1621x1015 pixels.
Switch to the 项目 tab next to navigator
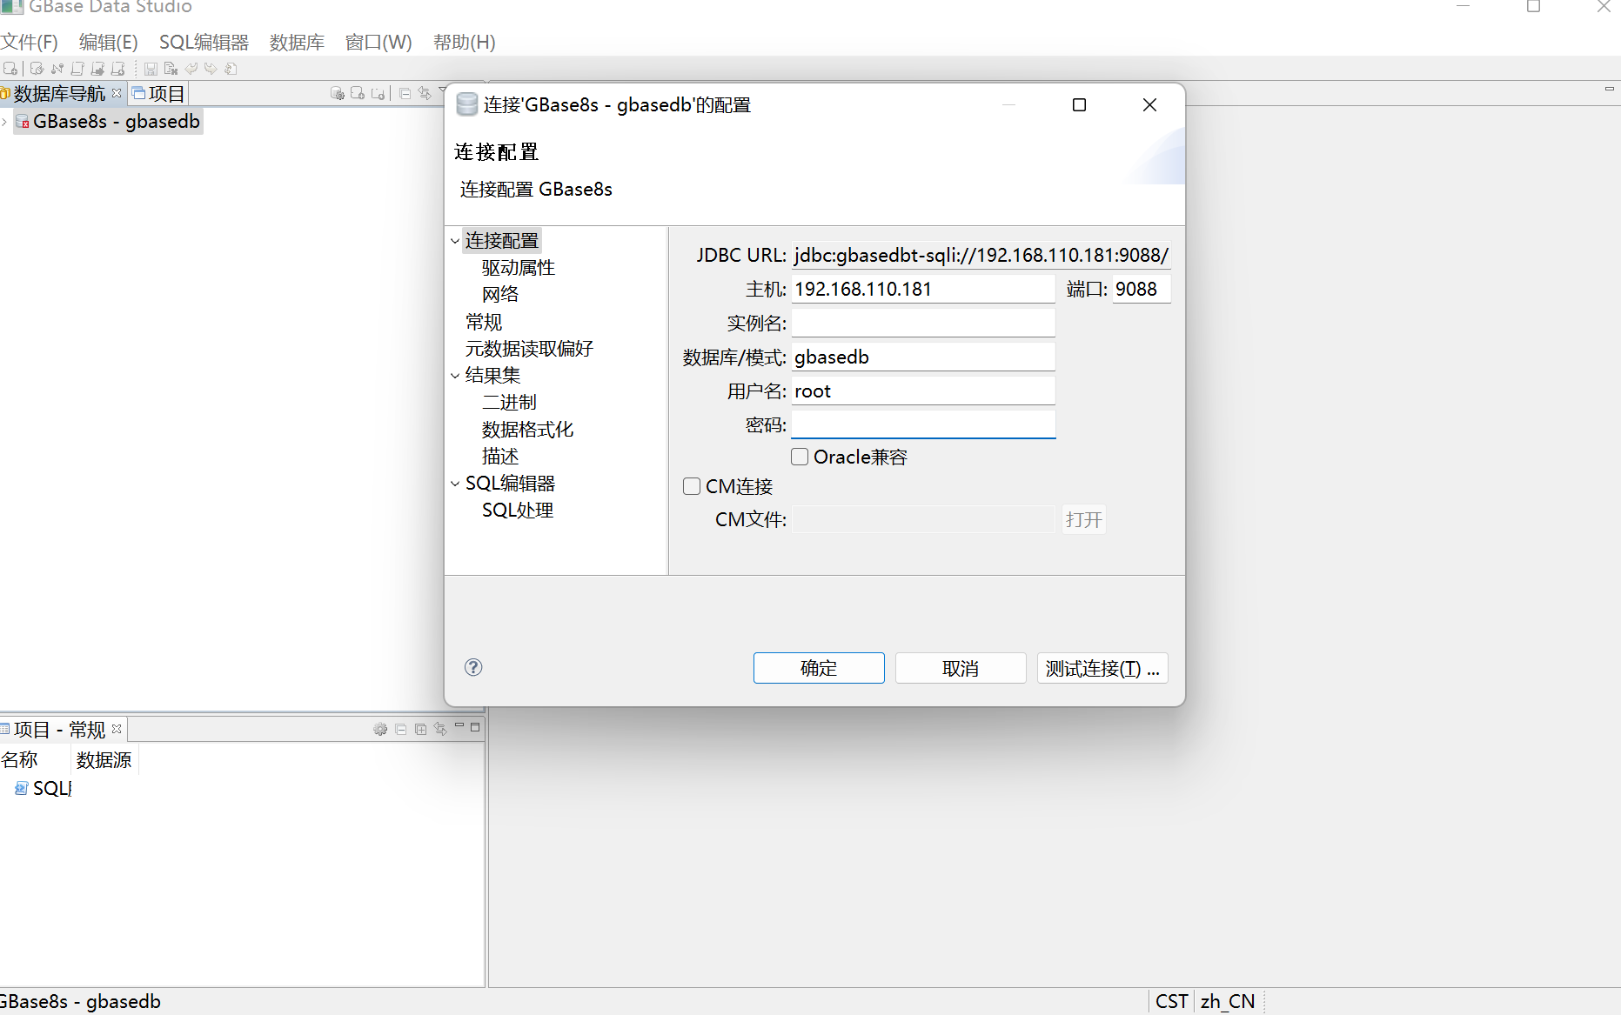158,93
